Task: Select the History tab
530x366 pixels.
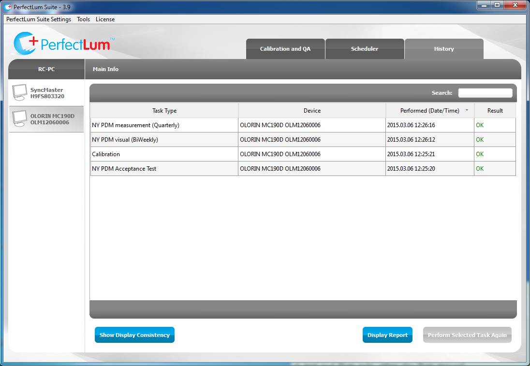Action: coord(444,49)
